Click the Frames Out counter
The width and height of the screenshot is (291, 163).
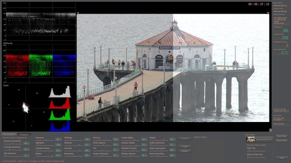281,38
